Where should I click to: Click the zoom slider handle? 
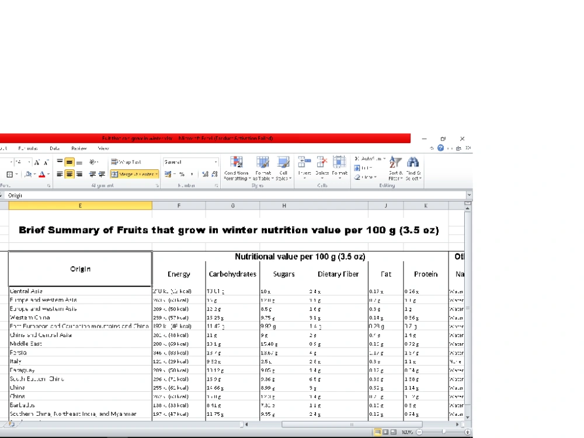(444, 432)
